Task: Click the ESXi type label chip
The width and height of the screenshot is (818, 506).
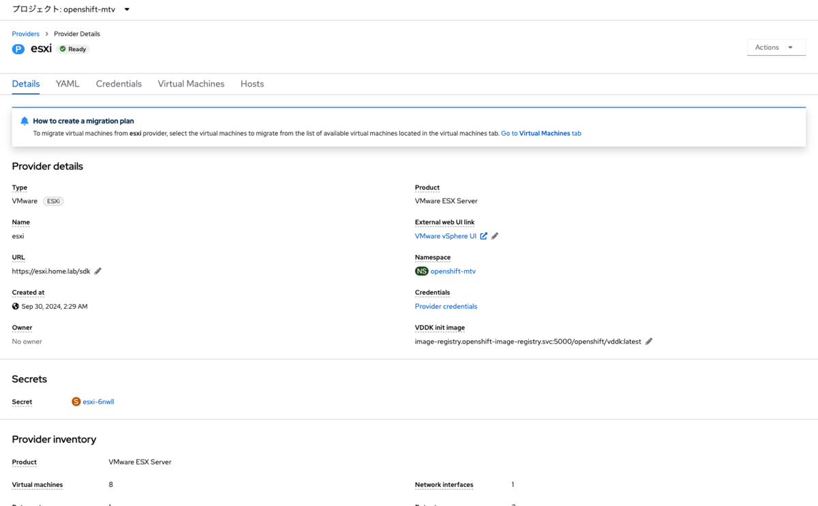Action: (x=54, y=201)
